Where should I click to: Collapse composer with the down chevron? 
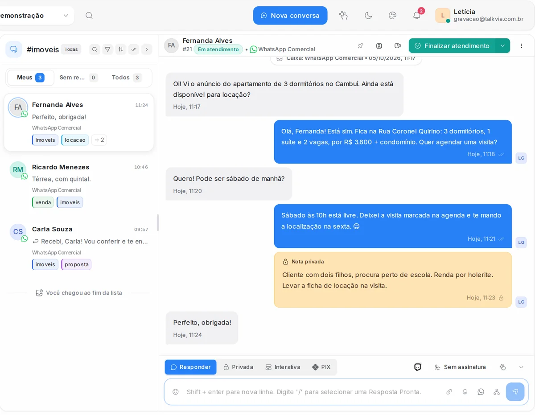pos(521,367)
